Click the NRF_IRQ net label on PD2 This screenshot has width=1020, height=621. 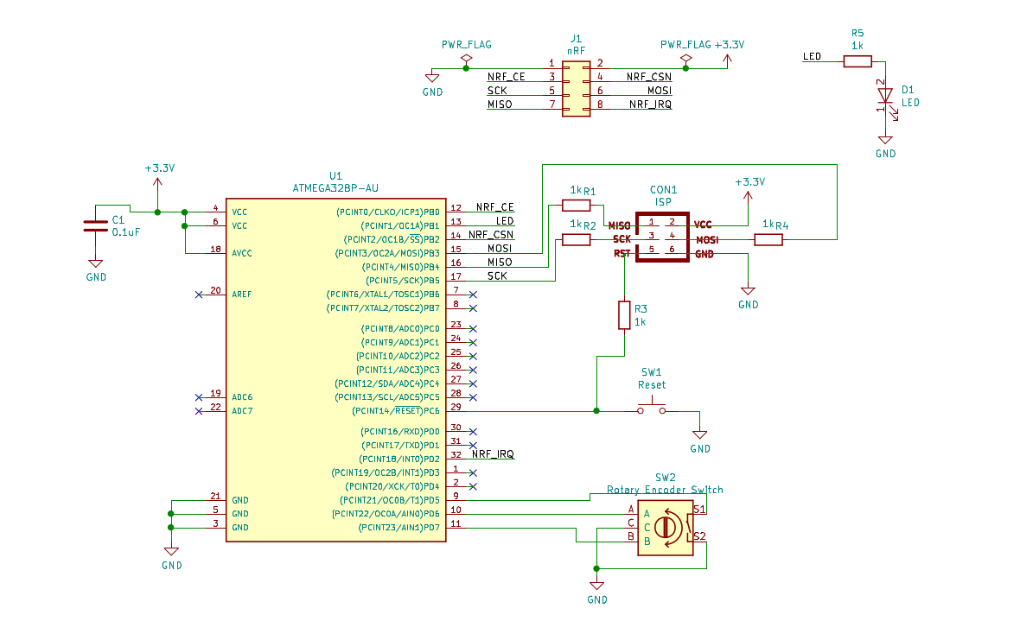click(493, 453)
